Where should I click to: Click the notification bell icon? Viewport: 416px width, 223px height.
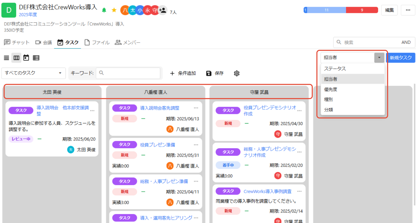click(104, 10)
